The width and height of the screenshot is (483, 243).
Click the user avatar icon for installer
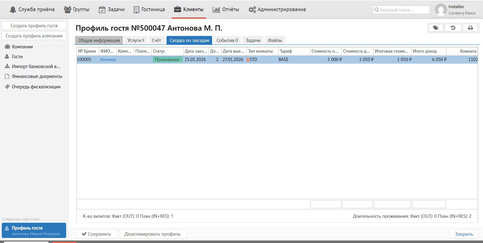(x=441, y=10)
